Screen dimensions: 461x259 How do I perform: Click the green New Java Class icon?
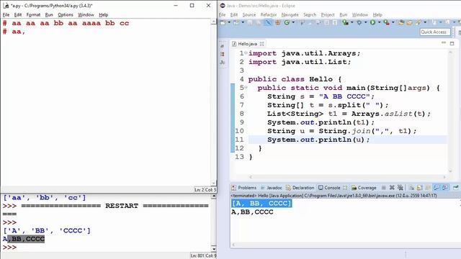click(287, 22)
